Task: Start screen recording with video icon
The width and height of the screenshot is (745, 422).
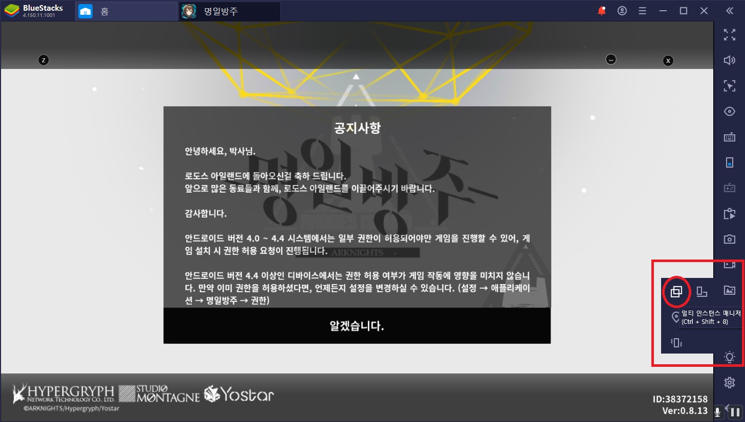Action: coord(729,265)
